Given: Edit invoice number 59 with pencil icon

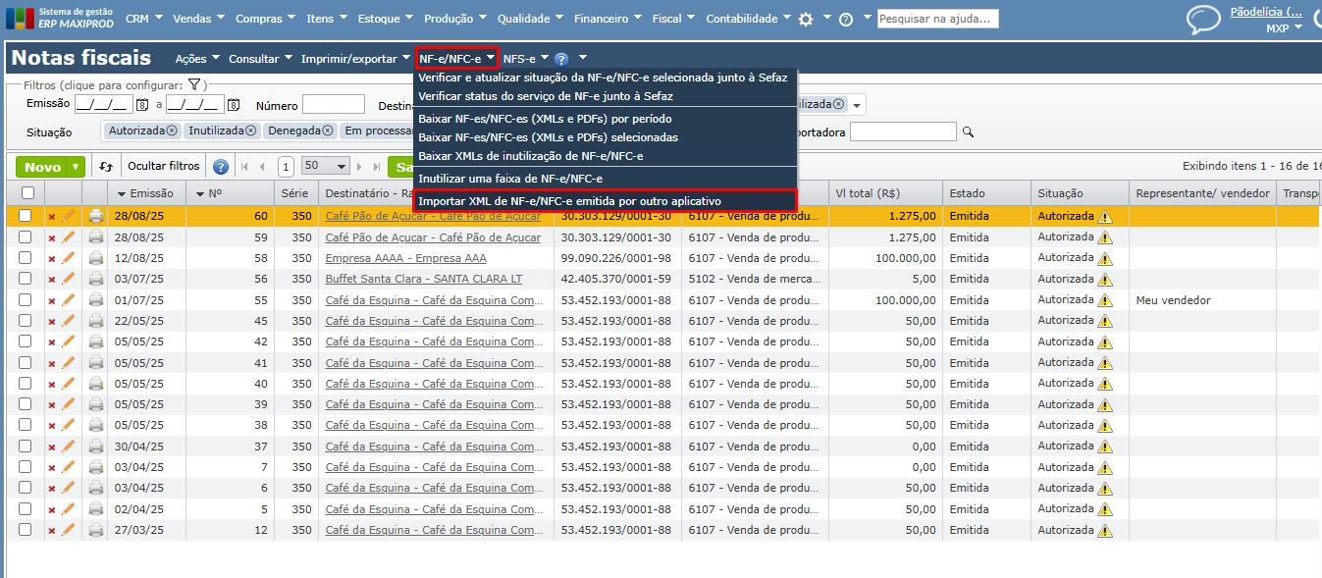Looking at the screenshot, I should [68, 237].
